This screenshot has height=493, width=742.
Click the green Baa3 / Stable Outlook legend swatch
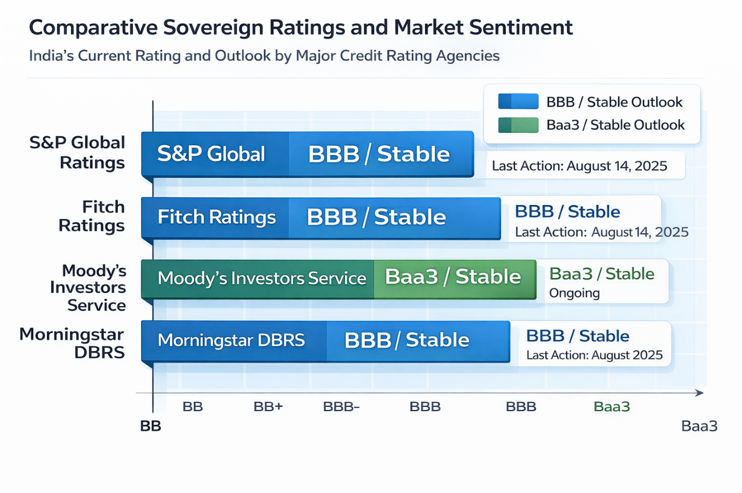click(518, 125)
